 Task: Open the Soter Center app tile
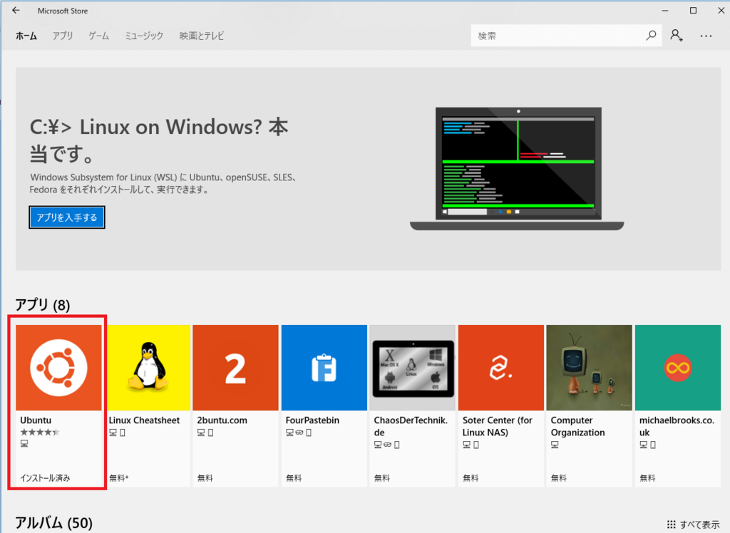tap(501, 367)
